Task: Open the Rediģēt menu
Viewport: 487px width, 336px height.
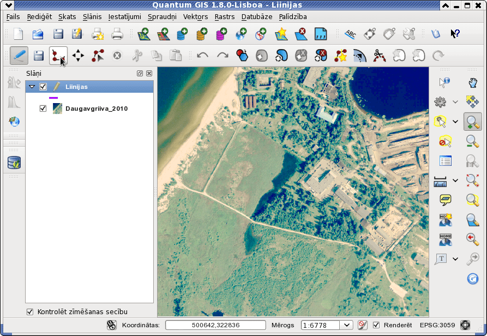Action: click(39, 17)
